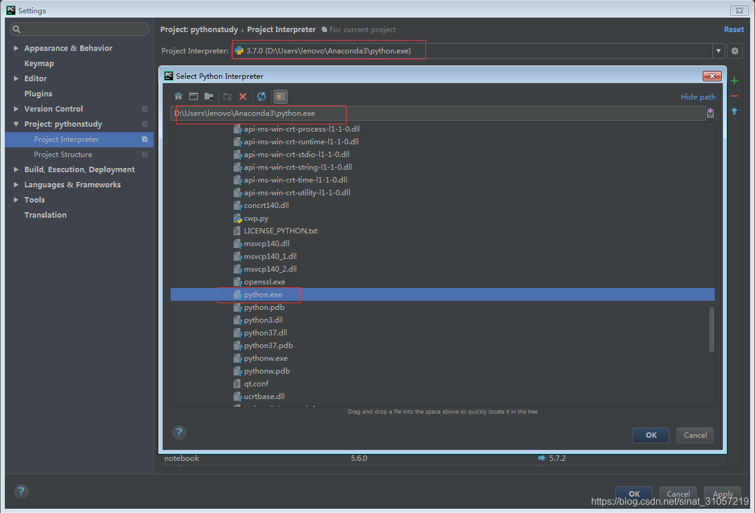Click the Settings search field
Viewport: 755px width, 513px height.
click(x=79, y=29)
